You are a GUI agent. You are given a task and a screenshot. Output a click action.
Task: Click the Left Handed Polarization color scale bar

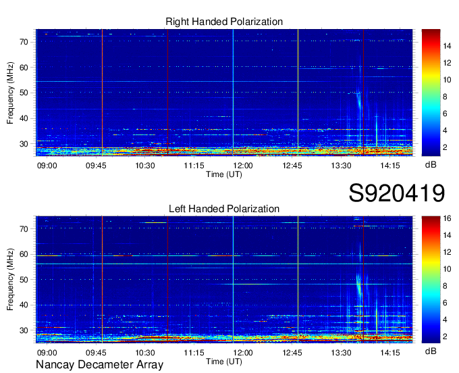point(431,279)
